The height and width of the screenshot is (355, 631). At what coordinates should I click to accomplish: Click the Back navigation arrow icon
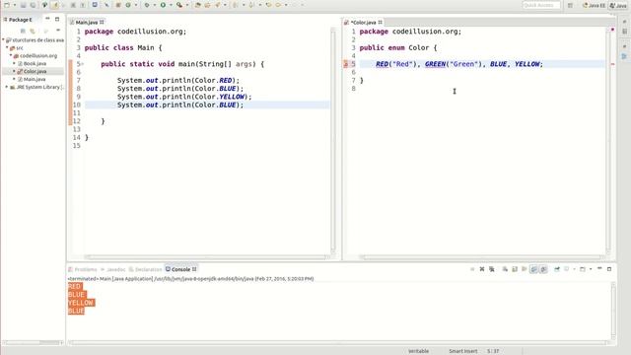coord(268,5)
